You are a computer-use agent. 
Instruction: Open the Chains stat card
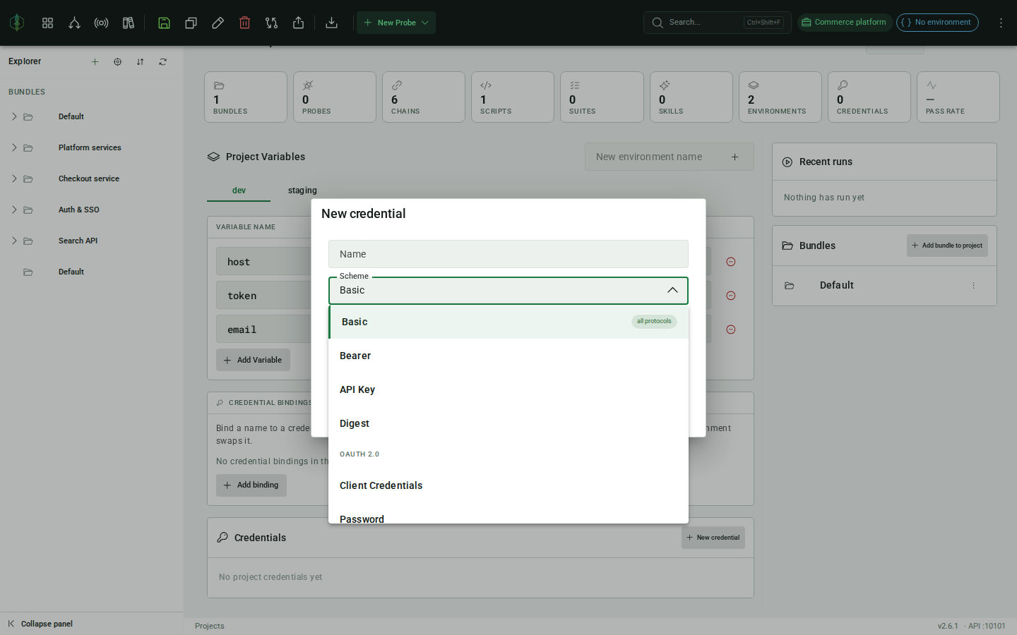click(424, 97)
